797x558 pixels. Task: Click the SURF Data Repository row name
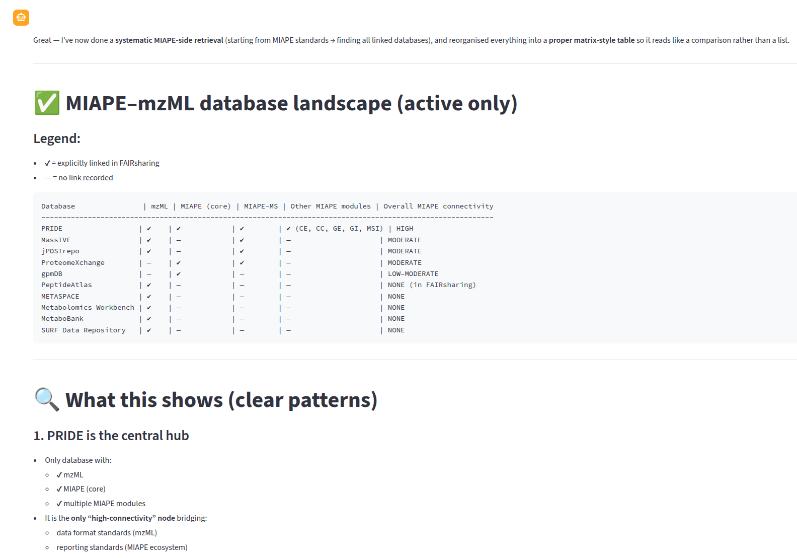[84, 330]
